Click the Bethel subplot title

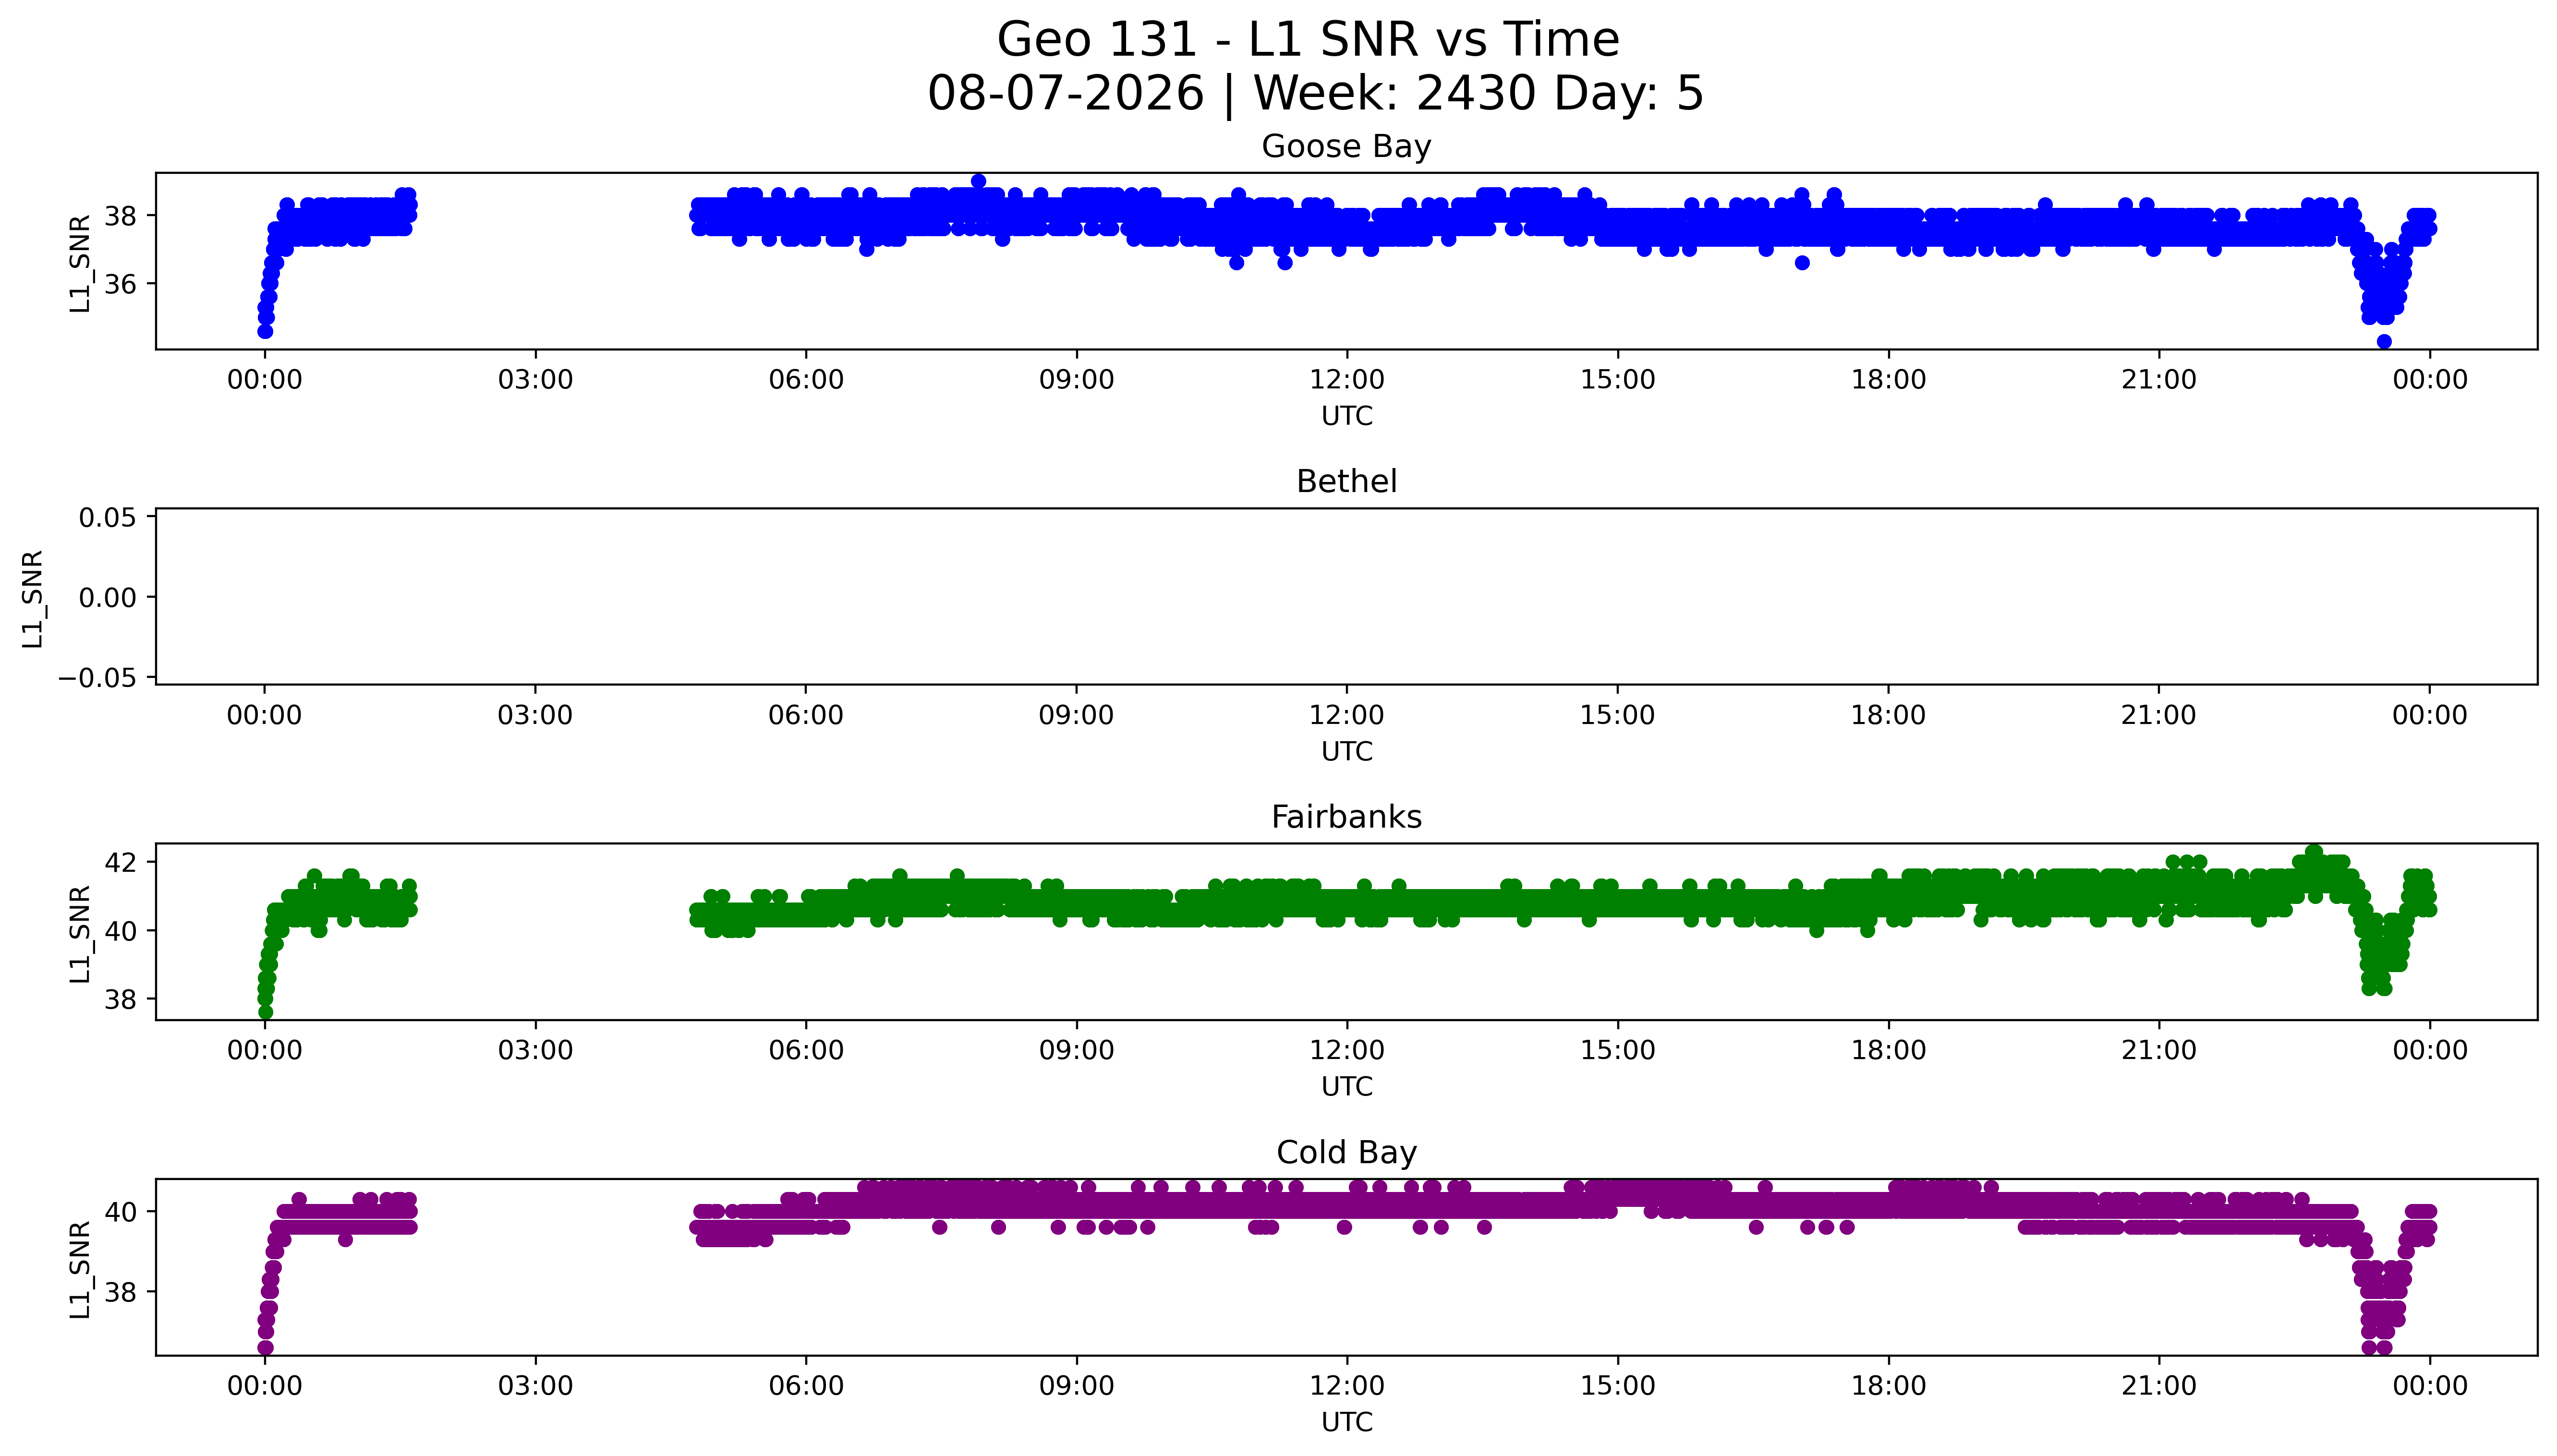pyautogui.click(x=1346, y=482)
